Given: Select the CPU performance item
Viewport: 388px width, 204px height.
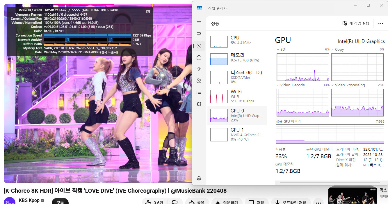Looking at the screenshot, I should point(237,42).
